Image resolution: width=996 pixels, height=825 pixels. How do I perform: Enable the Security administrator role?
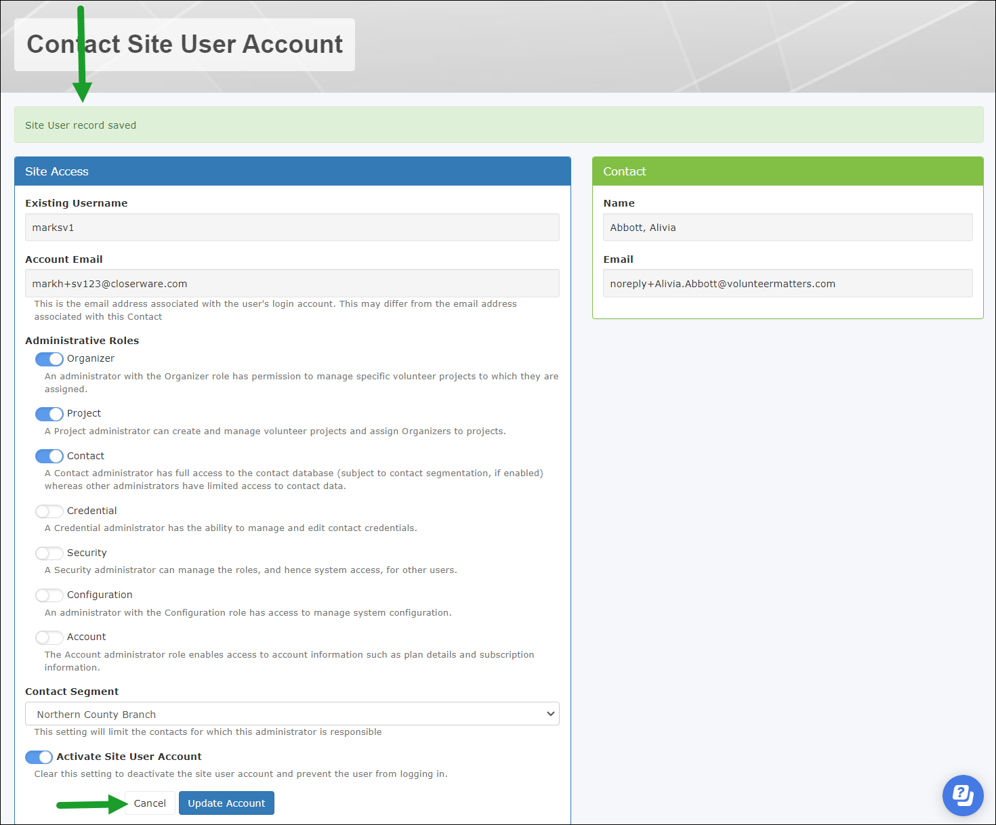(49, 553)
